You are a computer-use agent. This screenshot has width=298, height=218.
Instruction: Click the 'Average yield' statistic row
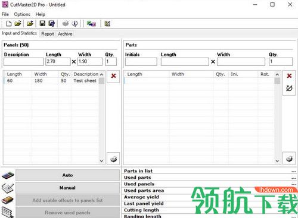click(x=210, y=197)
